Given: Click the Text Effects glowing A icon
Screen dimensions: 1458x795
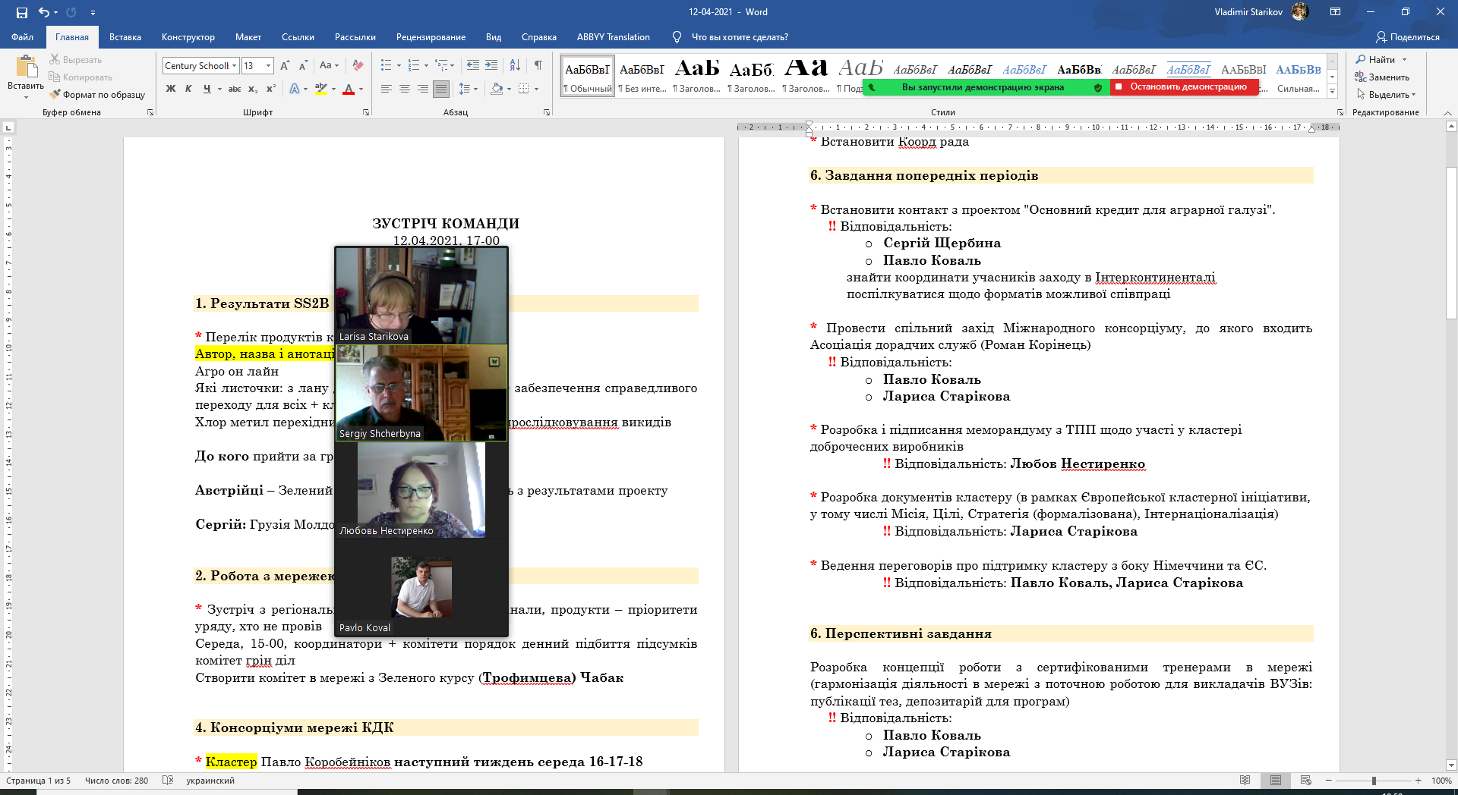Looking at the screenshot, I should click(295, 89).
